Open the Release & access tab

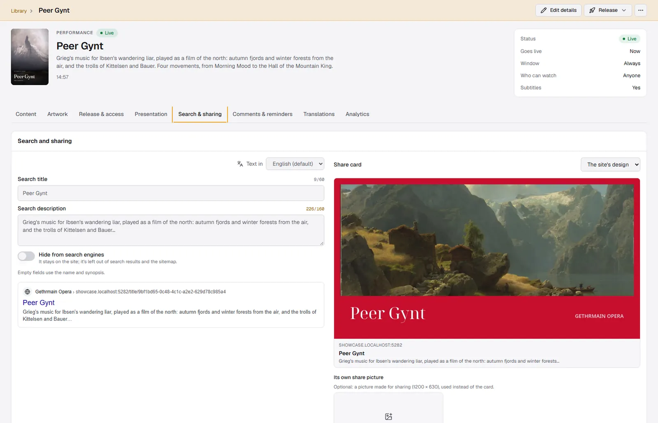[101, 114]
